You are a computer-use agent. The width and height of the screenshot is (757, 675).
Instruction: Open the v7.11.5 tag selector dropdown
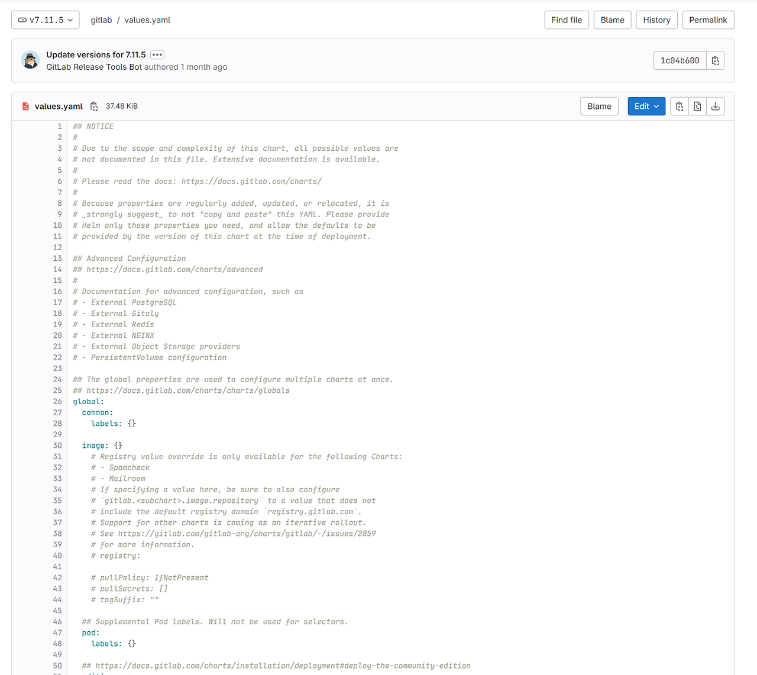click(x=46, y=20)
